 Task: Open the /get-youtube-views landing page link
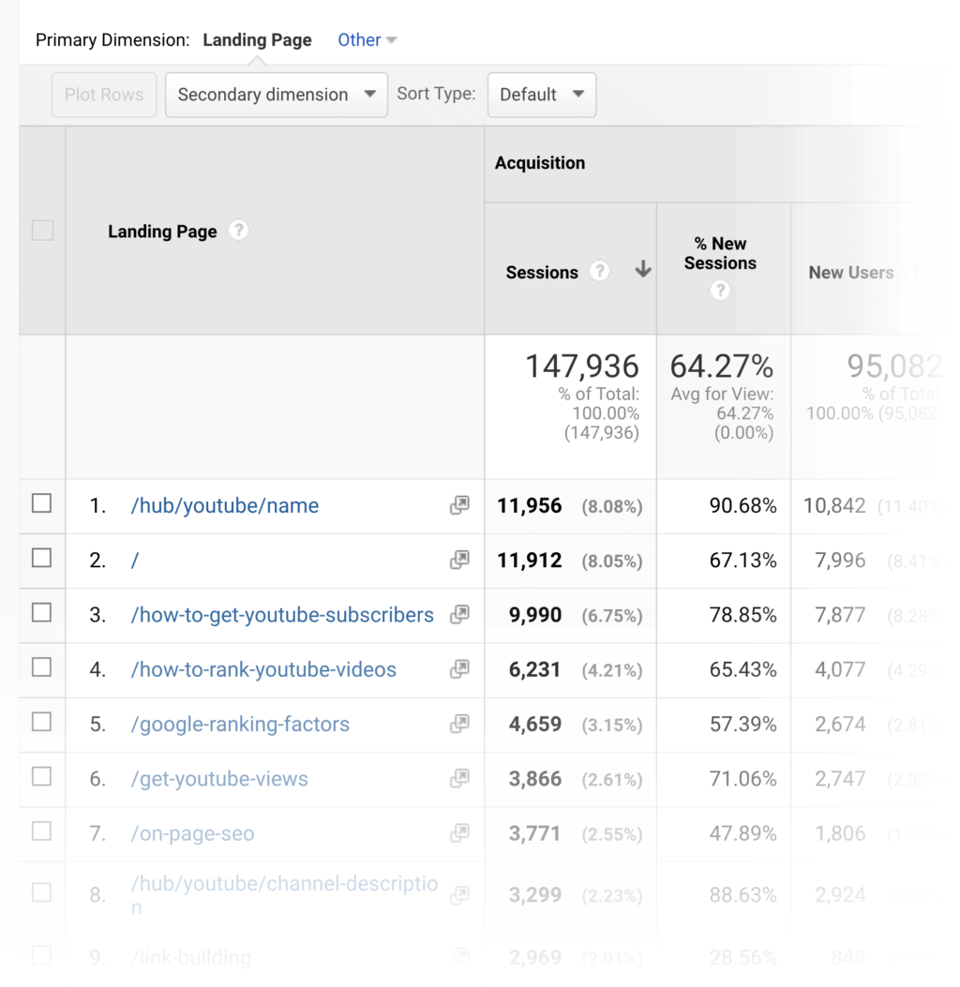218,778
